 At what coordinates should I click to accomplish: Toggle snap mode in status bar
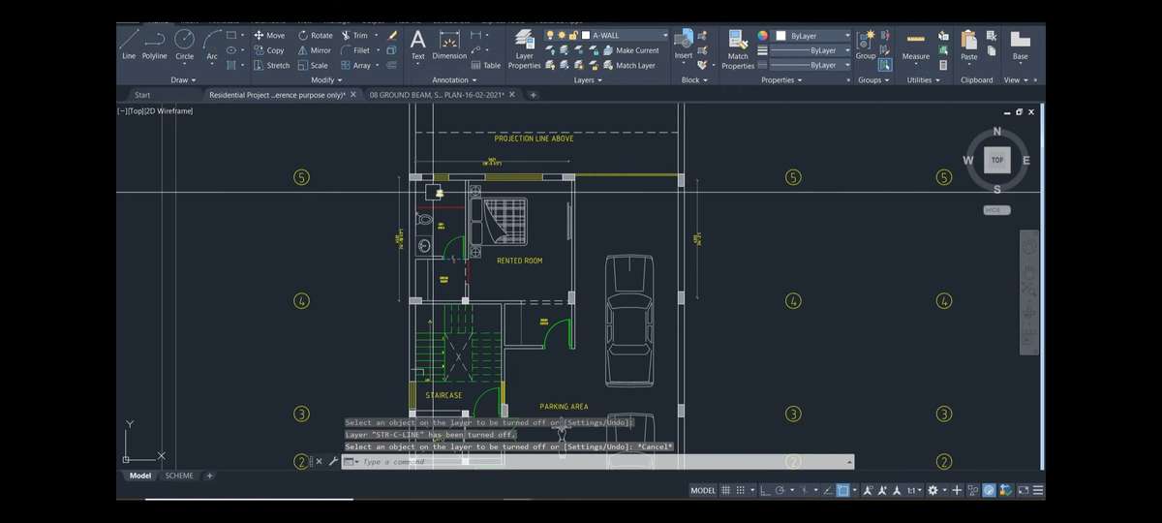pyautogui.click(x=742, y=490)
